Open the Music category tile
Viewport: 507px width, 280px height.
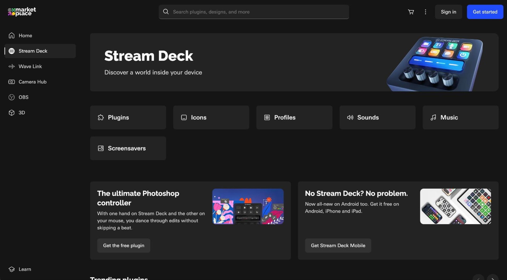tap(460, 118)
